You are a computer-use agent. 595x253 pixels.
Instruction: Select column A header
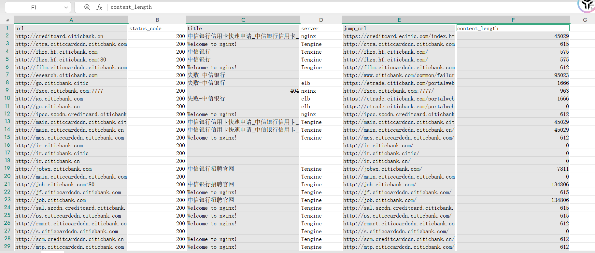pos(71,20)
